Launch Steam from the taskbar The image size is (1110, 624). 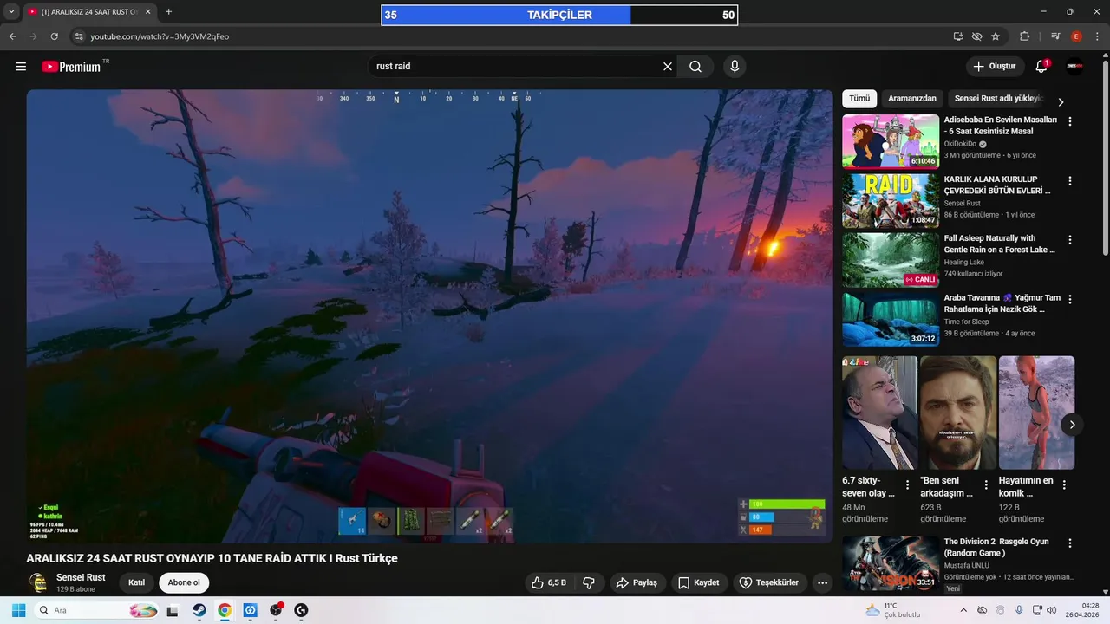tap(199, 610)
